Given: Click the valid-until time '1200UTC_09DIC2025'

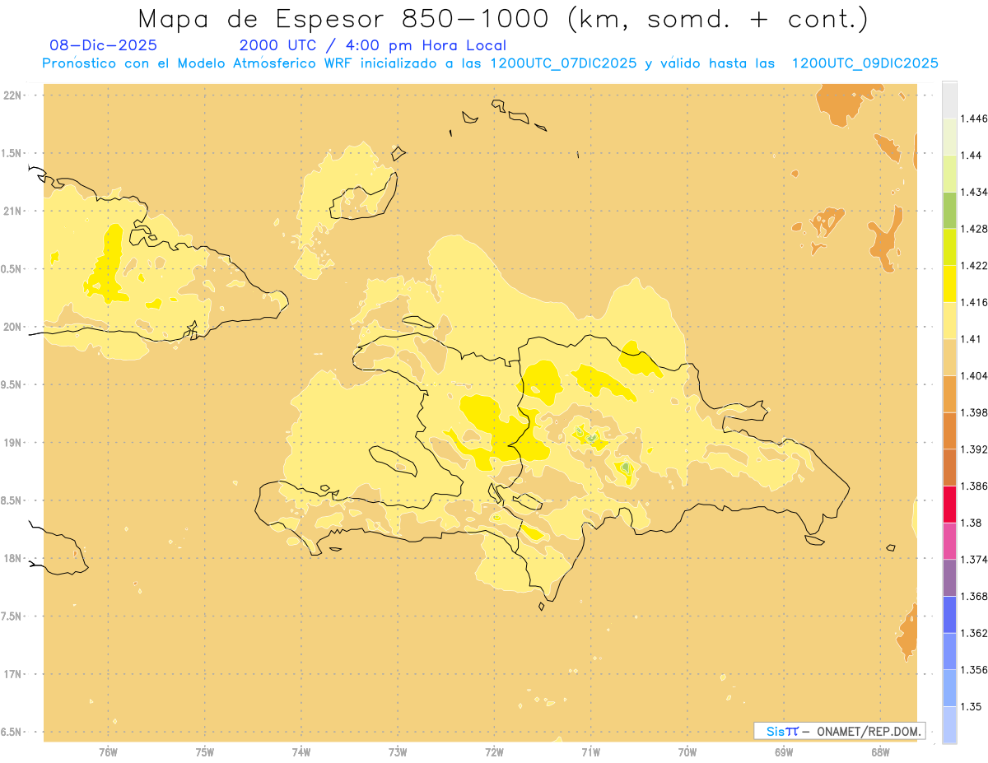Looking at the screenshot, I should coord(864,63).
